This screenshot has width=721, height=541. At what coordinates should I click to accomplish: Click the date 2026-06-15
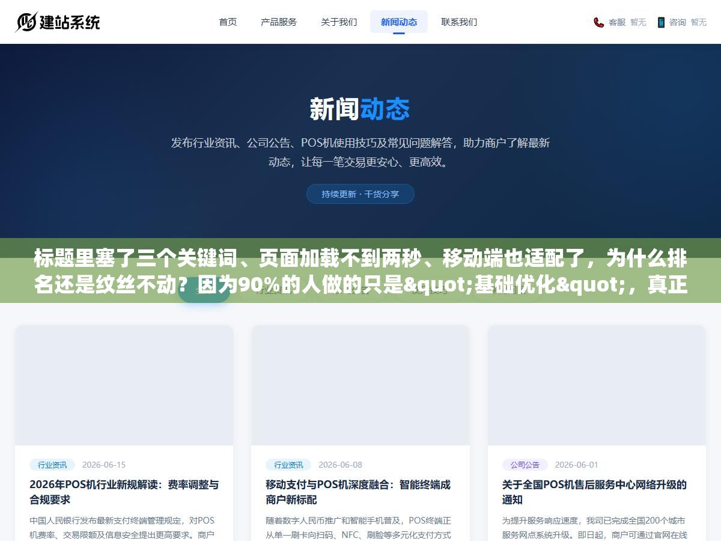(104, 465)
